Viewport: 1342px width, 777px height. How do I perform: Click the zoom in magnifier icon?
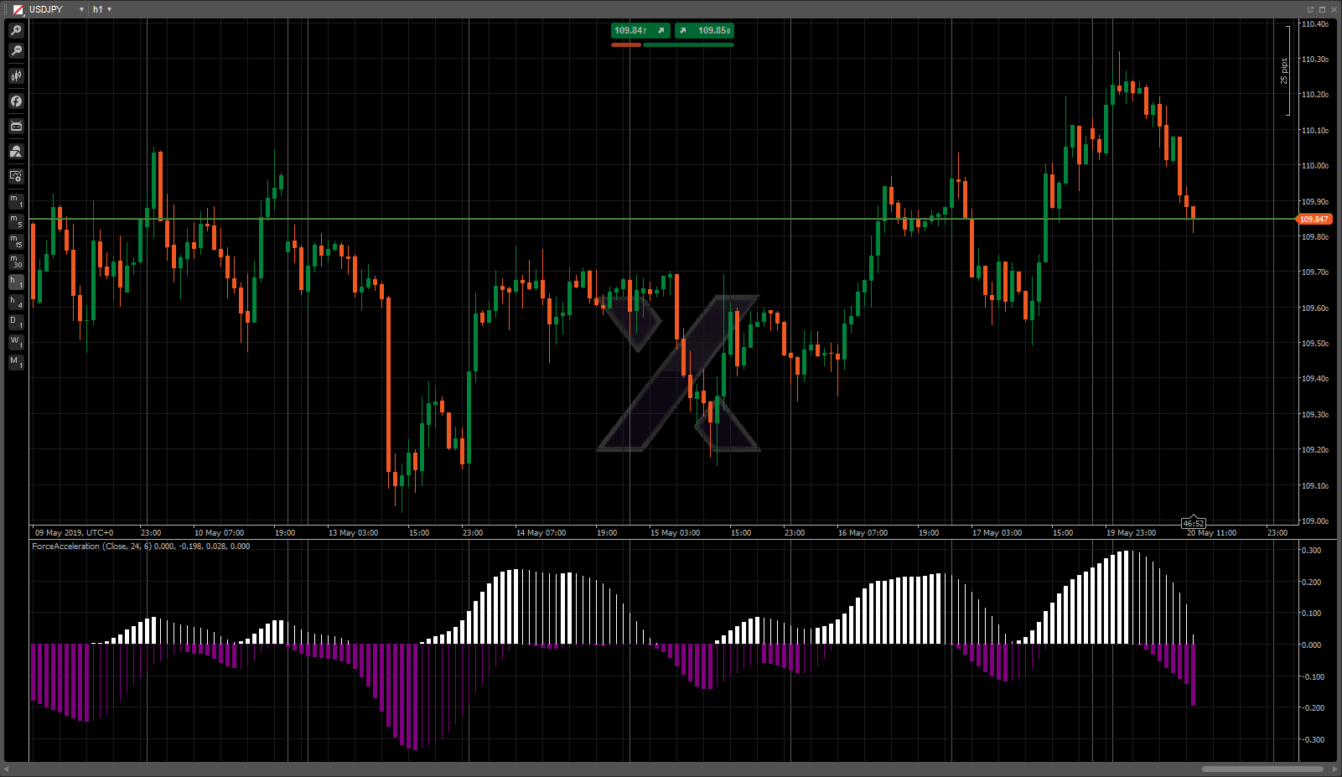coord(16,30)
